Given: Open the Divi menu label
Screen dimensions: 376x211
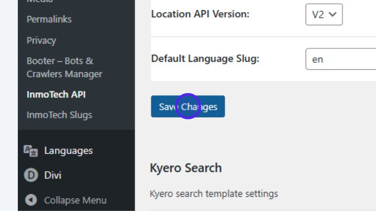Looking at the screenshot, I should coord(53,175).
